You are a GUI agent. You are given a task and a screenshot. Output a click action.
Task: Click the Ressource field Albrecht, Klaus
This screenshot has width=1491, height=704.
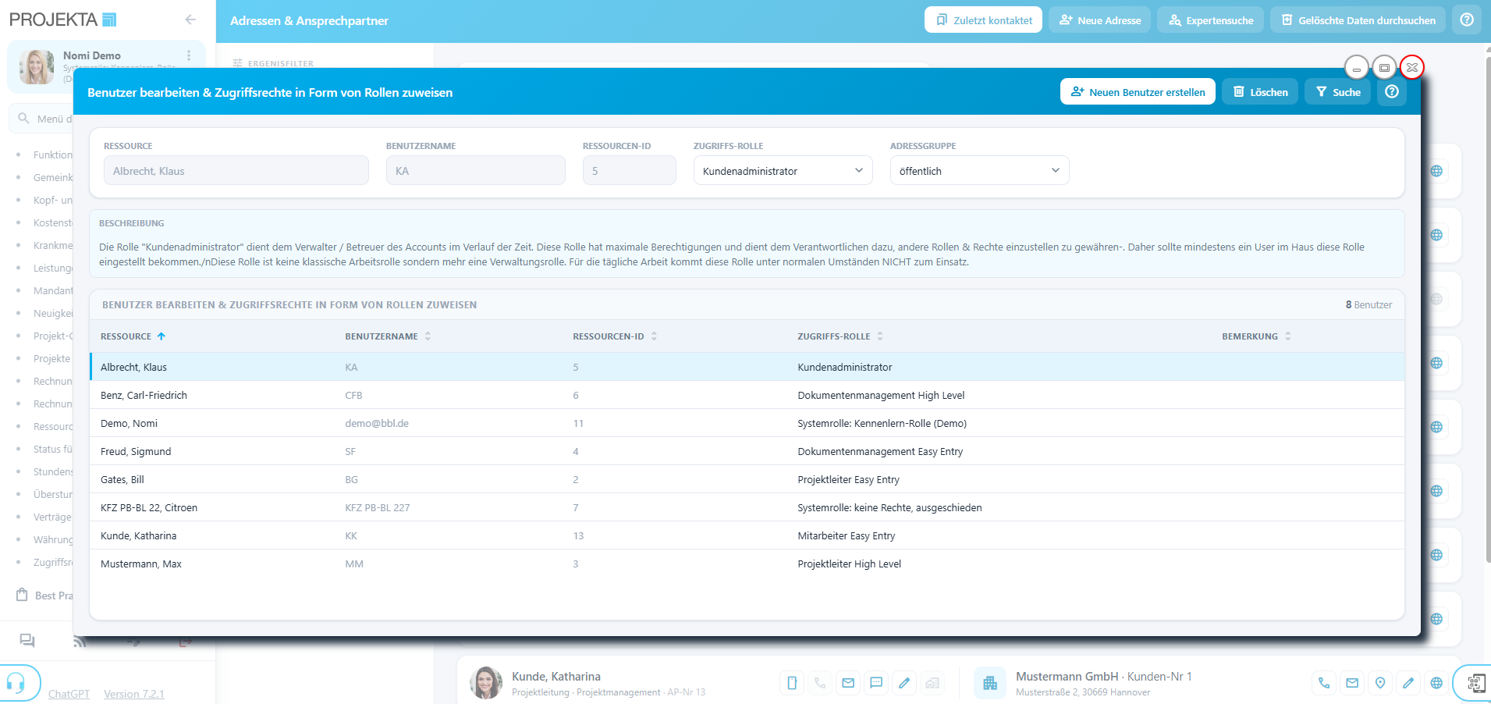[x=236, y=171]
